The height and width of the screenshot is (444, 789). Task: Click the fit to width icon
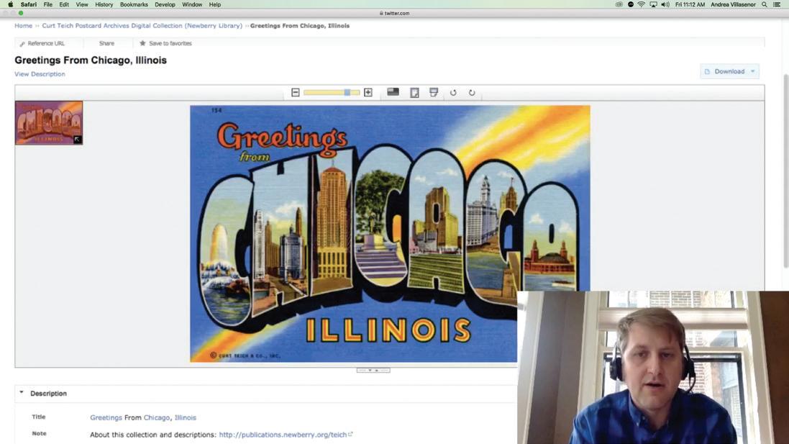pyautogui.click(x=434, y=92)
